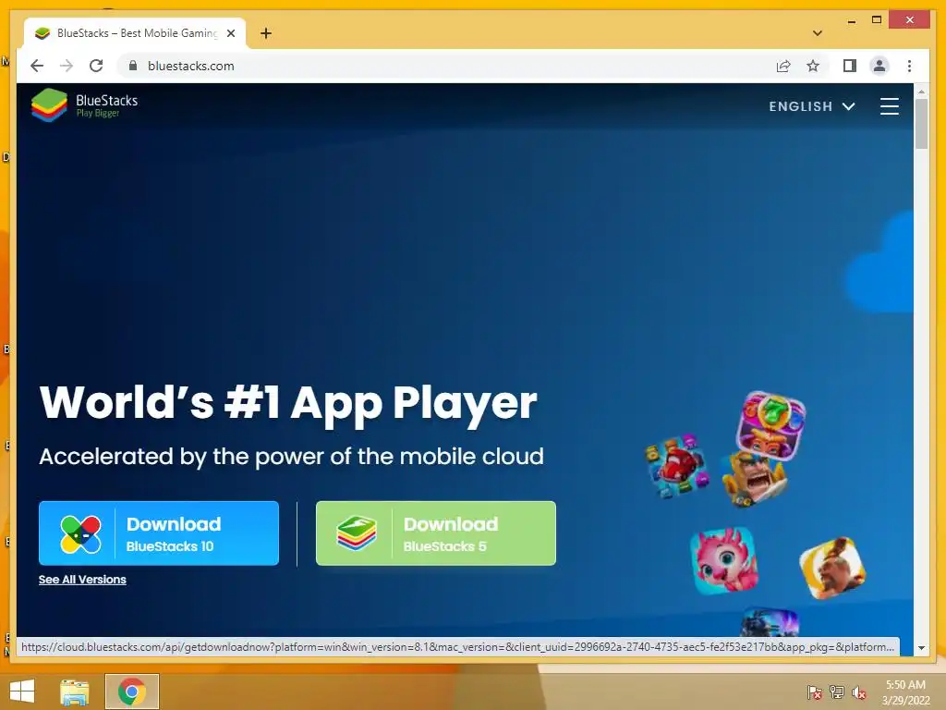The width and height of the screenshot is (946, 710).
Task: Open See All Versions link
Action: tap(82, 580)
